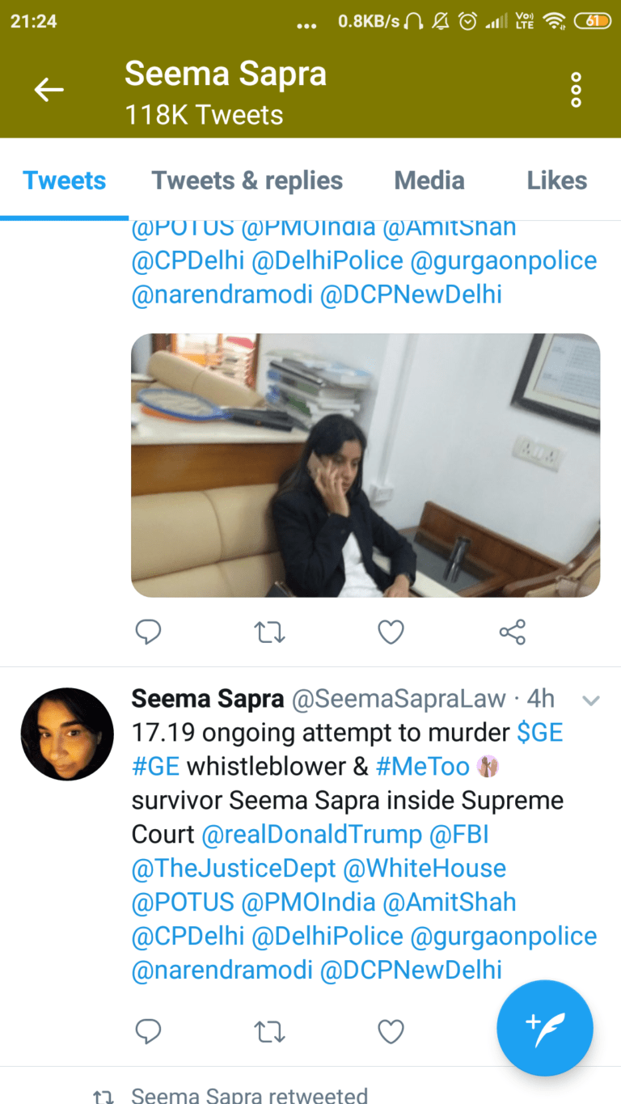Switch to the Media tab

pyautogui.click(x=429, y=180)
